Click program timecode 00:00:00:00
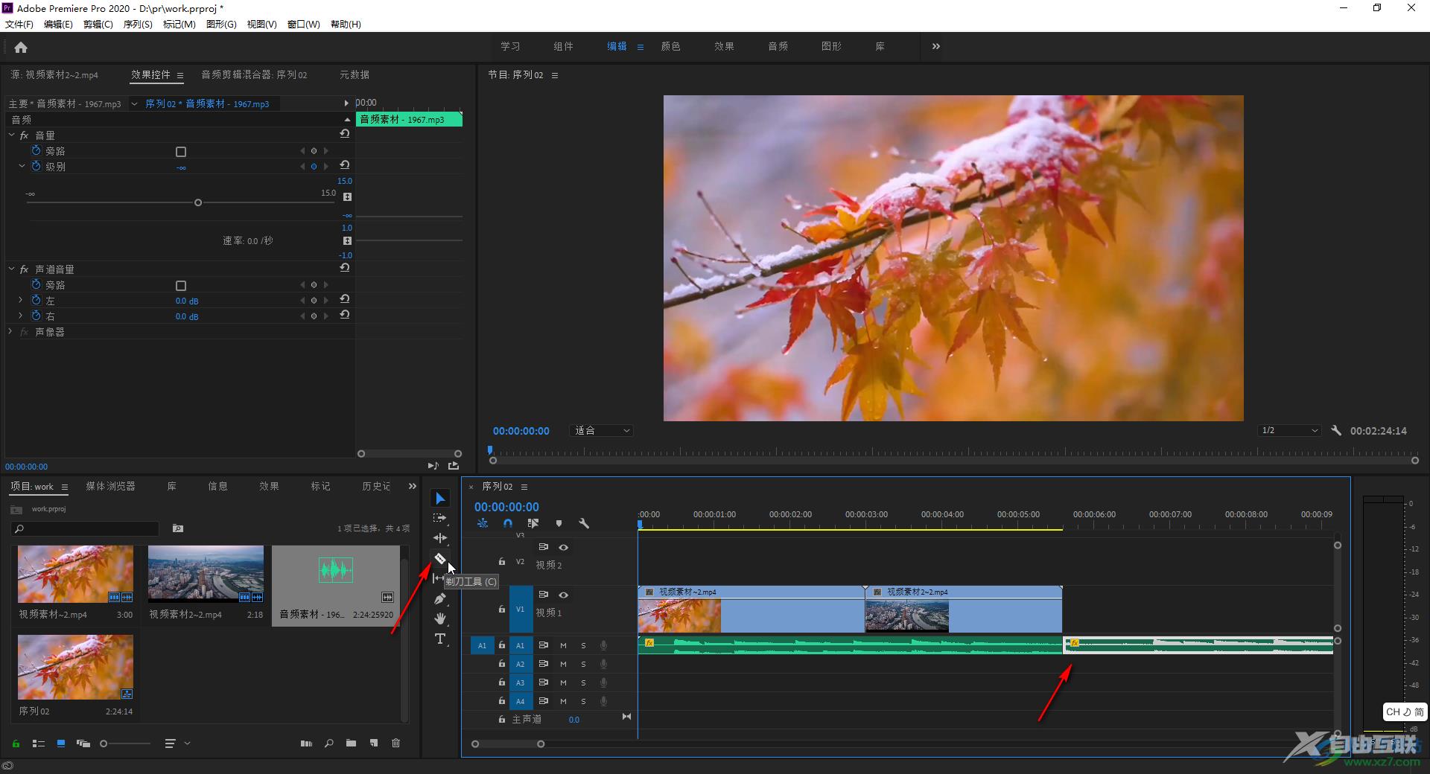The image size is (1430, 774). (521, 431)
